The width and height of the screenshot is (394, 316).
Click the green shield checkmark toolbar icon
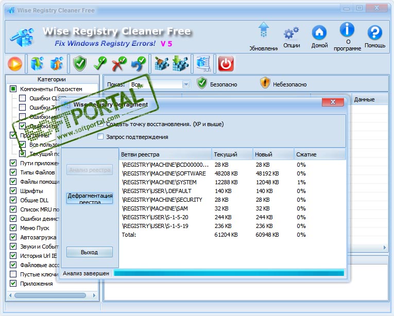point(80,63)
